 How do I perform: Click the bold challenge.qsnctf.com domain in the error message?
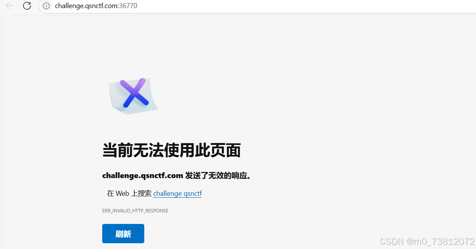click(142, 176)
